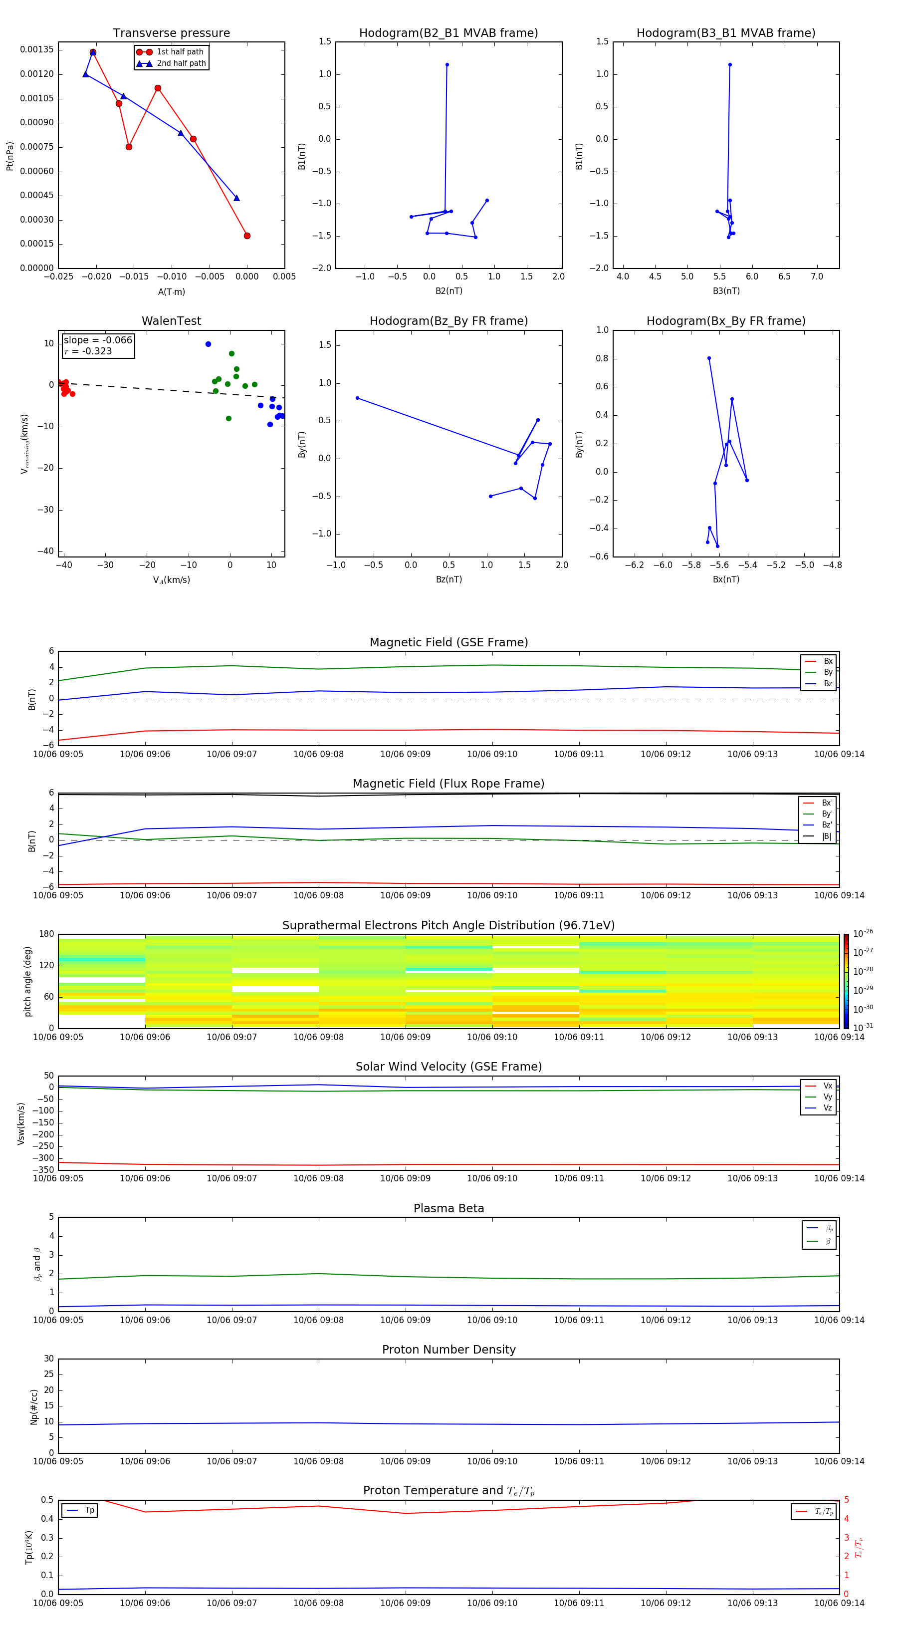Select the Vy legend entry
Image resolution: width=898 pixels, height=1647 pixels.
point(819,1097)
